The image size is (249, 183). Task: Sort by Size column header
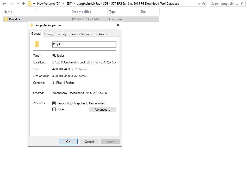143,11
